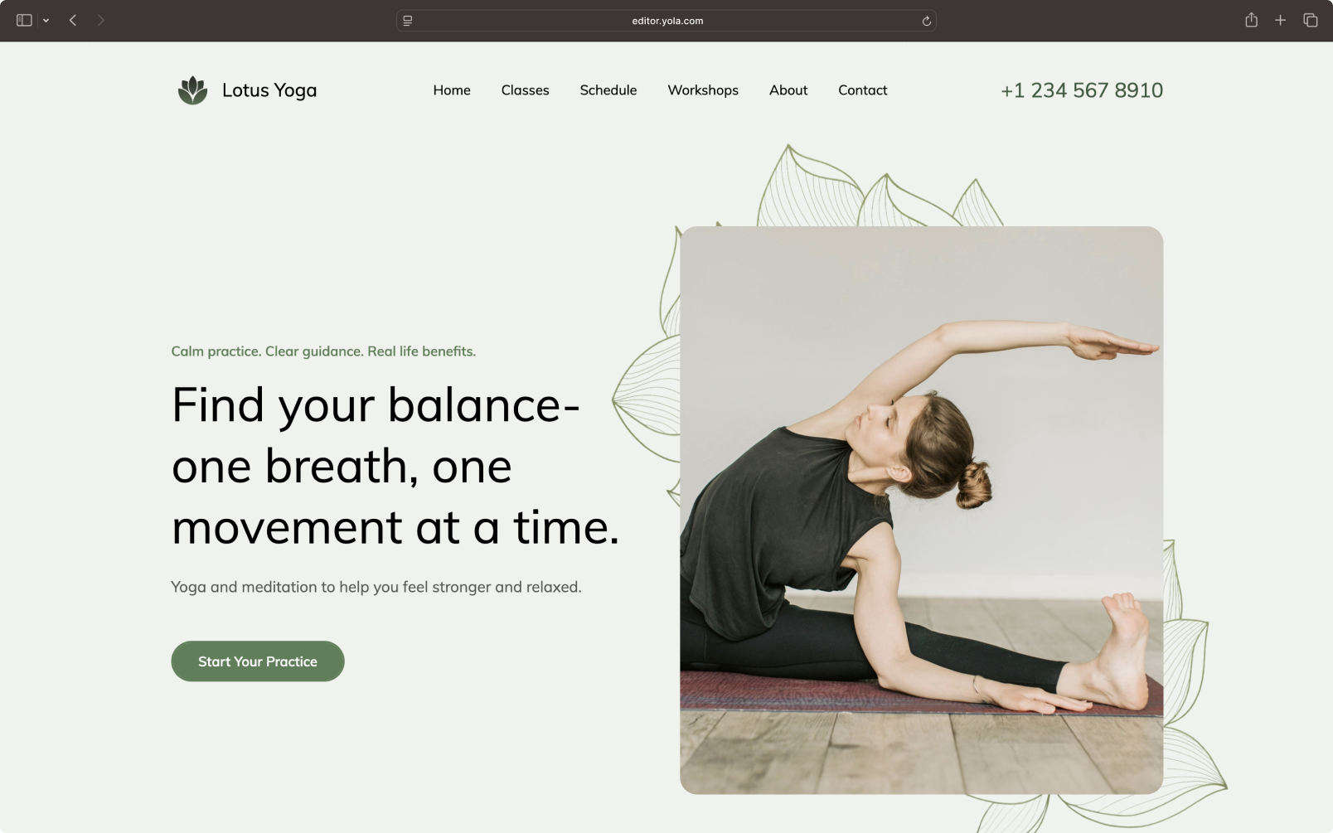This screenshot has width=1333, height=833.
Task: Open the Workshops navigation link
Action: click(x=703, y=90)
